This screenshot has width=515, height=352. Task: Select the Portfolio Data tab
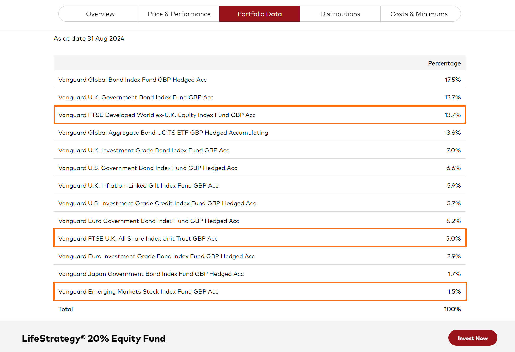(x=260, y=14)
